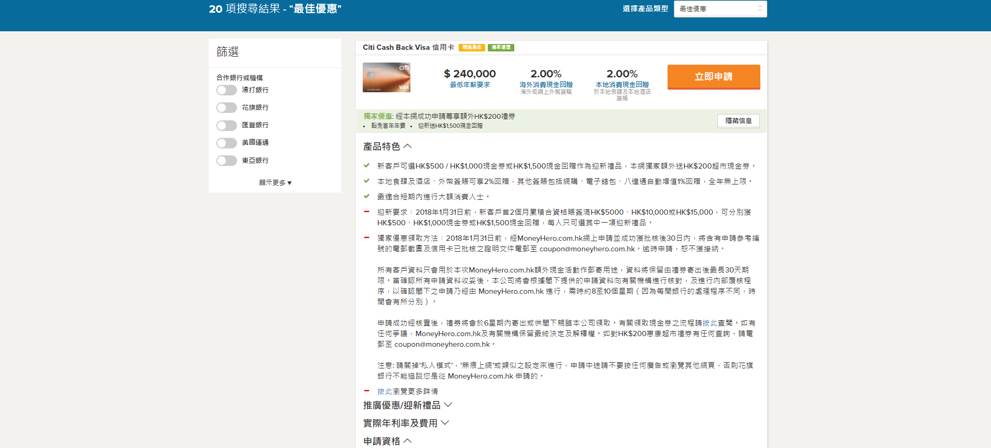Click the 篩選 panel heading
The image size is (991, 448).
pyautogui.click(x=227, y=52)
